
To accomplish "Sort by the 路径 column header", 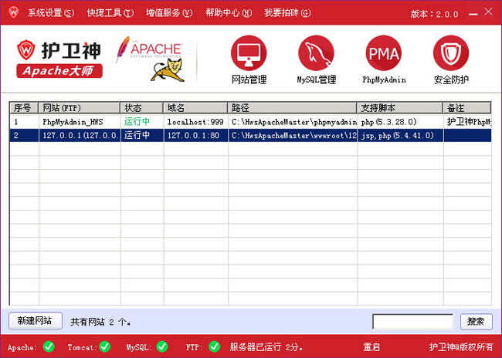I will click(292, 108).
